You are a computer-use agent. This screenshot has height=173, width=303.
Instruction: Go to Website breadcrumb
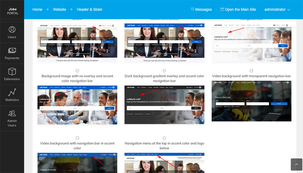tap(60, 10)
